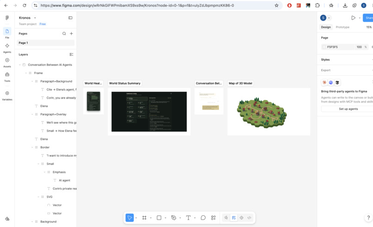
Task: Select the Text tool
Action: click(x=188, y=218)
